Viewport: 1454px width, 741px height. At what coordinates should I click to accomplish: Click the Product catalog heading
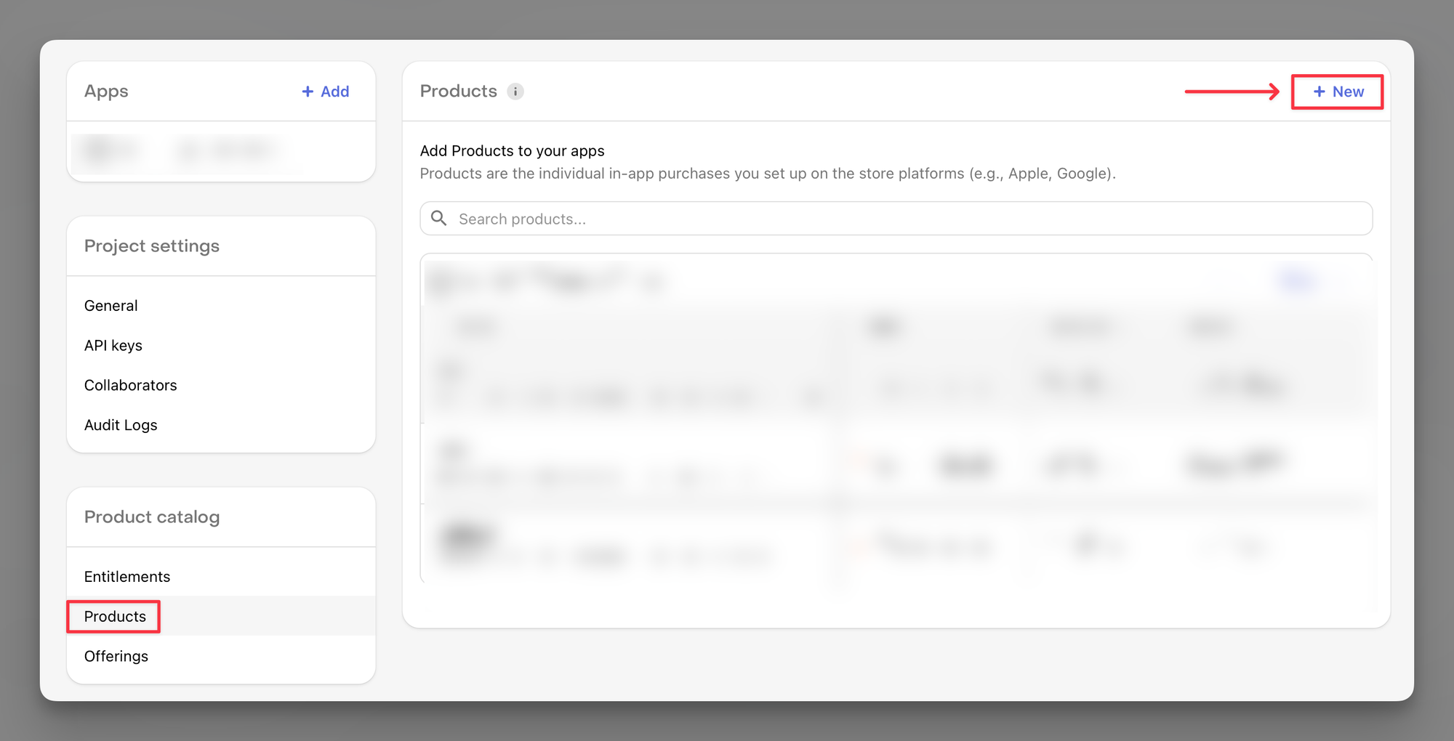click(x=152, y=517)
